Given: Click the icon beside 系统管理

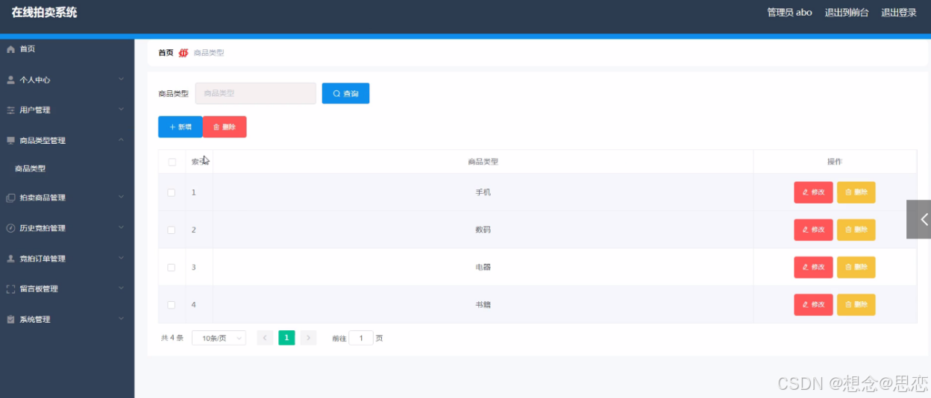Looking at the screenshot, I should coord(10,320).
